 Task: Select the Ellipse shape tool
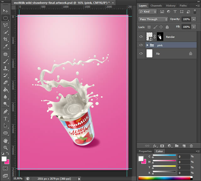5,133
